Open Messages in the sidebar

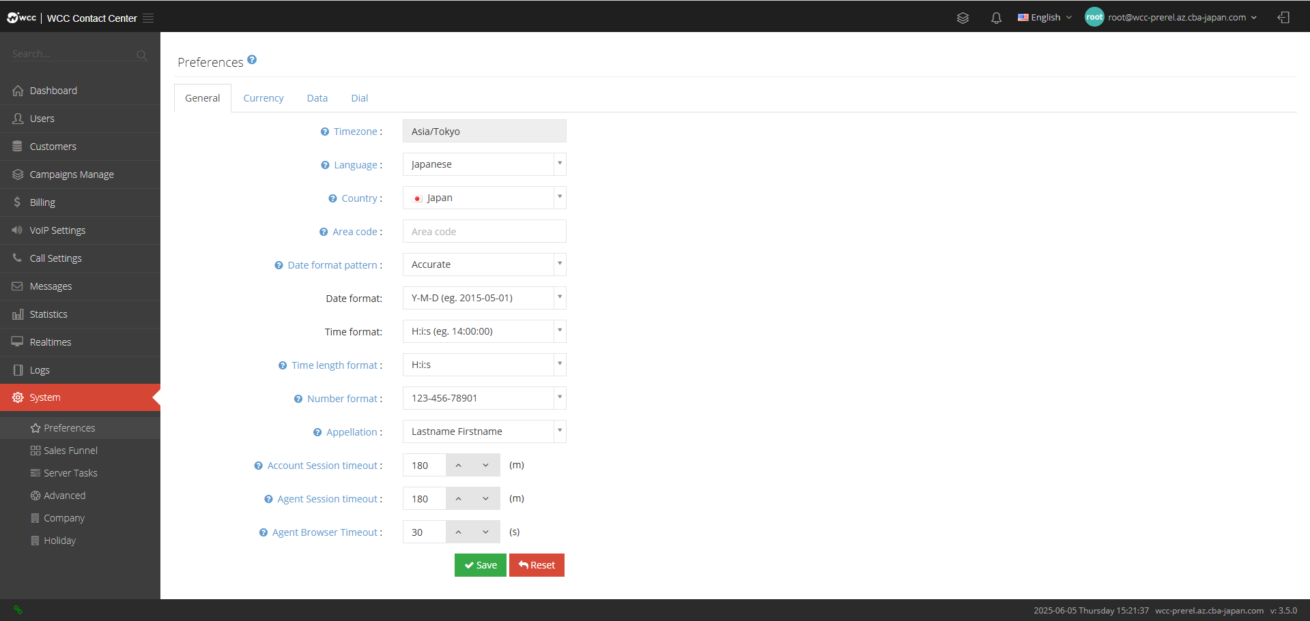(x=80, y=286)
